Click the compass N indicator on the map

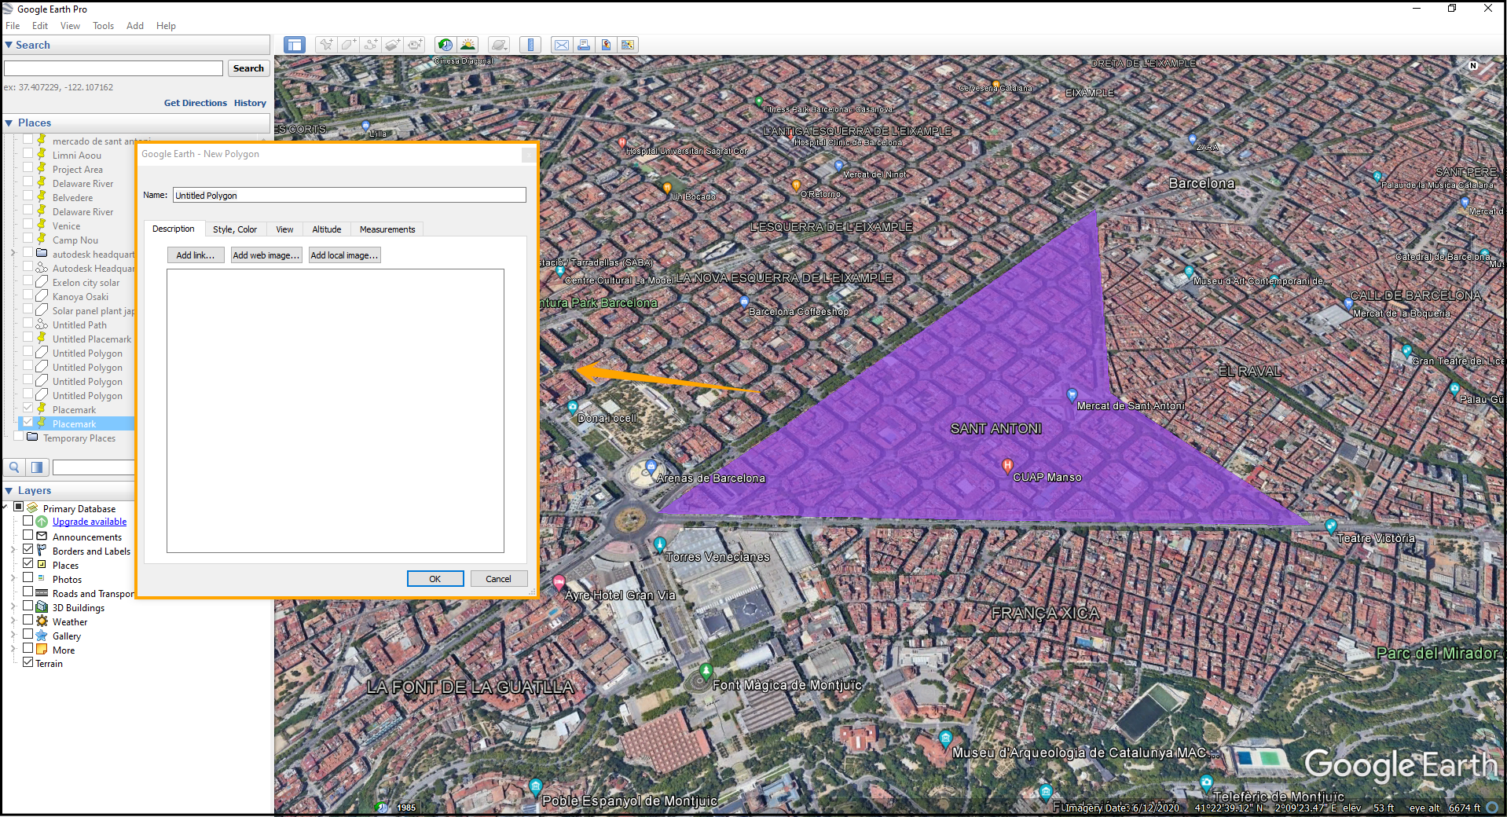click(x=1473, y=65)
